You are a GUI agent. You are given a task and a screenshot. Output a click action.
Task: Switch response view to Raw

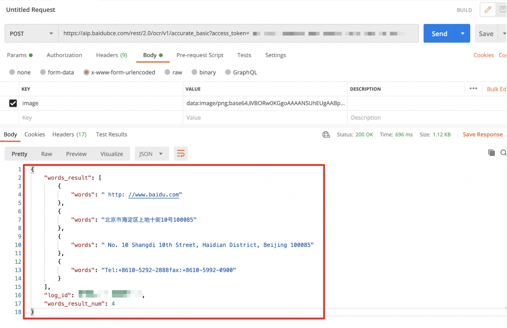click(x=47, y=154)
